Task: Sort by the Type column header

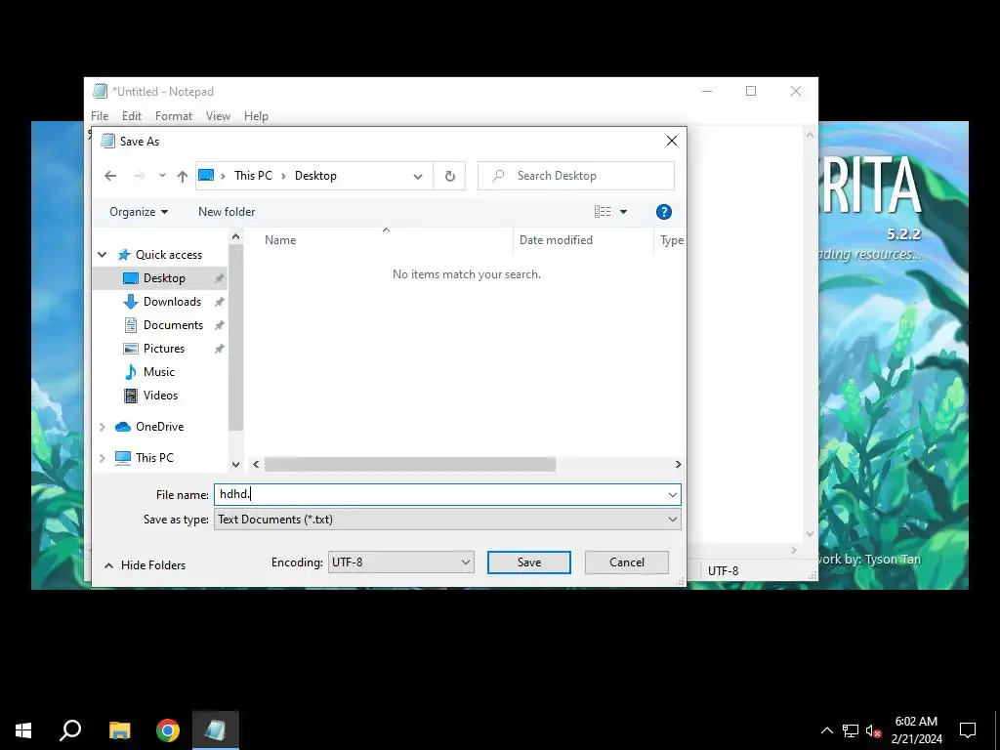Action: tap(671, 240)
